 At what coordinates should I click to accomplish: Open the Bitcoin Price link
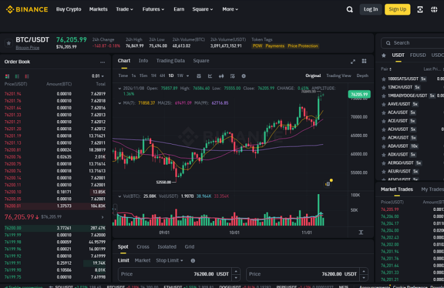(27, 48)
